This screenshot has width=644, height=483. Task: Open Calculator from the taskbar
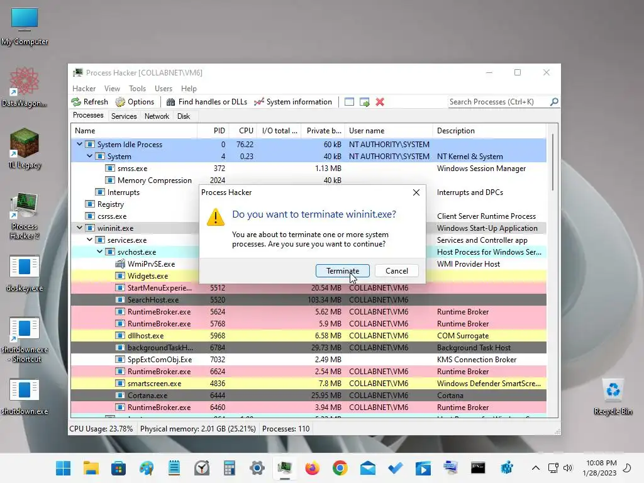pos(229,468)
